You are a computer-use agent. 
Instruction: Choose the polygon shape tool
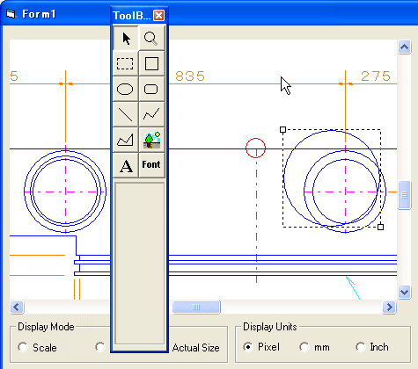click(126, 140)
